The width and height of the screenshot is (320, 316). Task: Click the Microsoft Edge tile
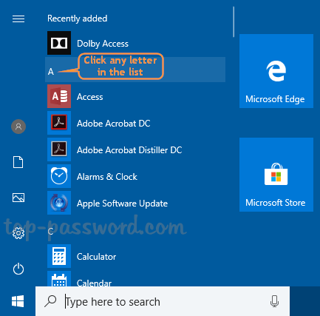click(x=276, y=71)
